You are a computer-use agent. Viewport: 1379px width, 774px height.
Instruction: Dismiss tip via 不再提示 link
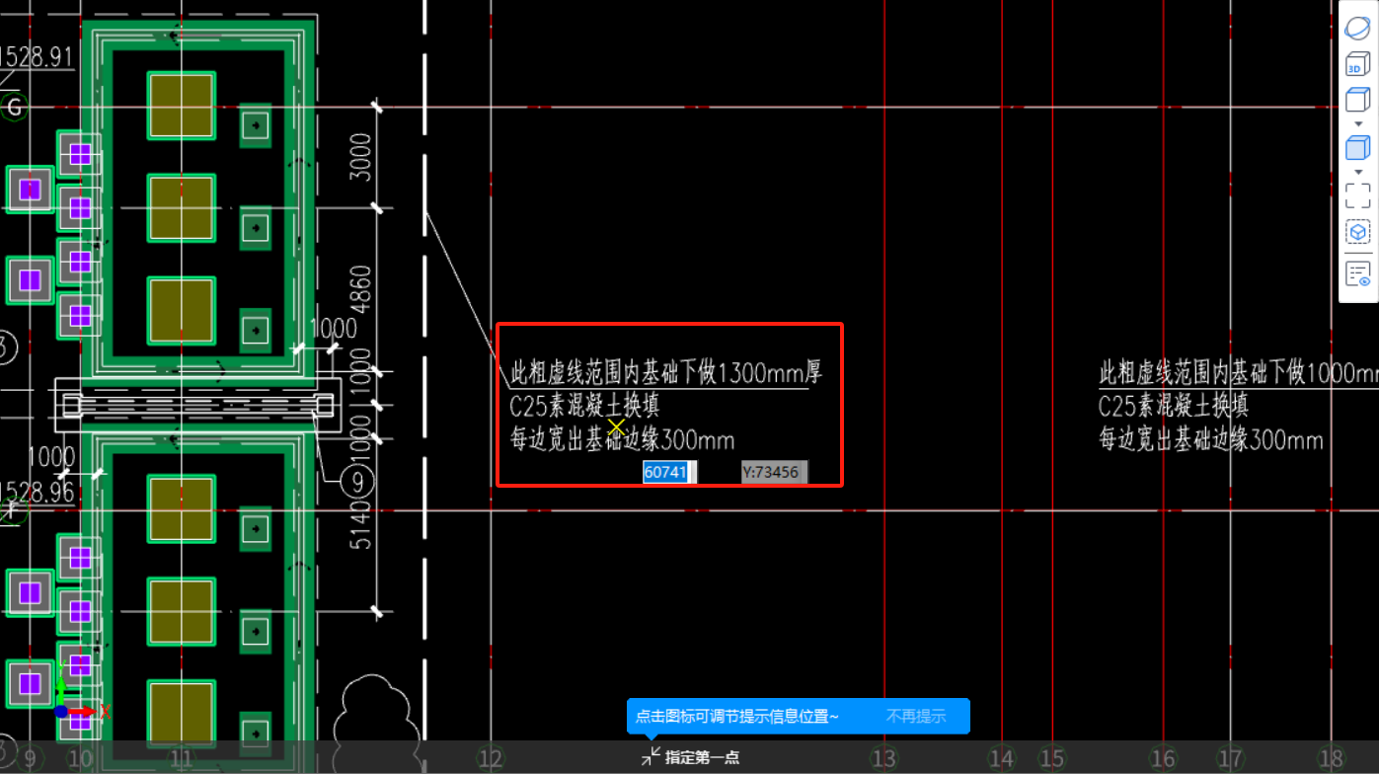click(915, 716)
